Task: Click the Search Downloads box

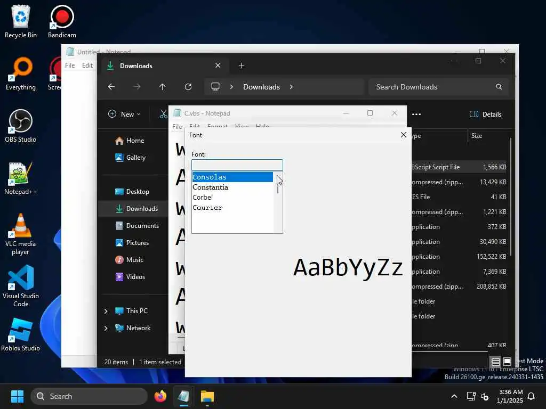Action: [x=438, y=87]
